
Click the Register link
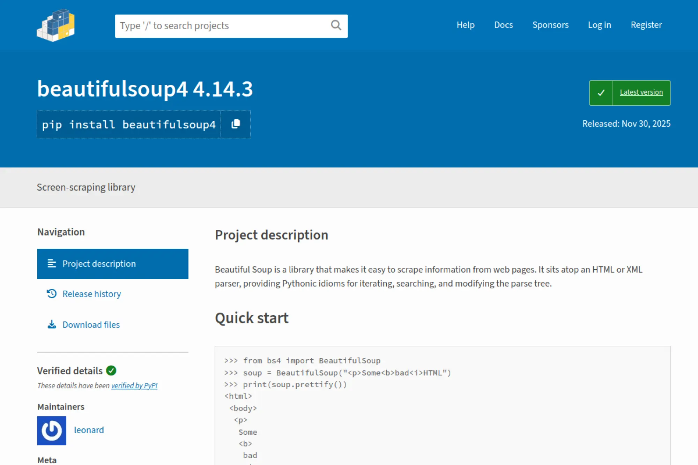coord(646,25)
